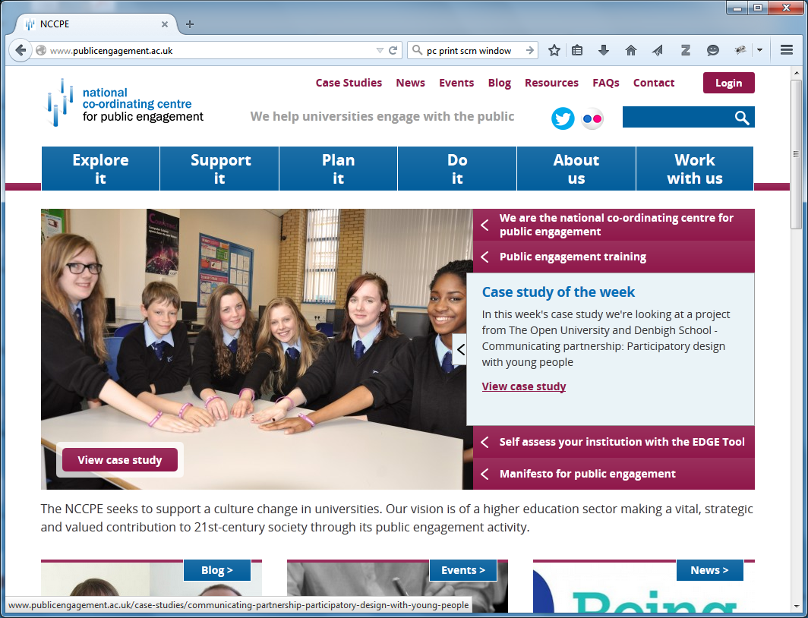Open the Twitter icon
Image resolution: width=808 pixels, height=618 pixels.
pos(563,118)
